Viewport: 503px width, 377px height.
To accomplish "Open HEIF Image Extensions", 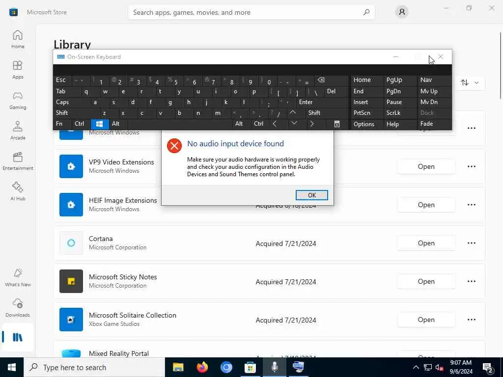I will tap(426, 205).
